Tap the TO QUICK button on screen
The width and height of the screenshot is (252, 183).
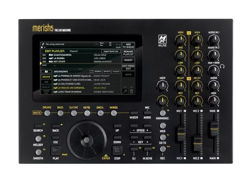(116, 71)
